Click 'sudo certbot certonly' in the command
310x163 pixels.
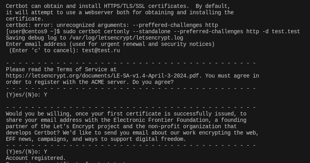(96, 32)
